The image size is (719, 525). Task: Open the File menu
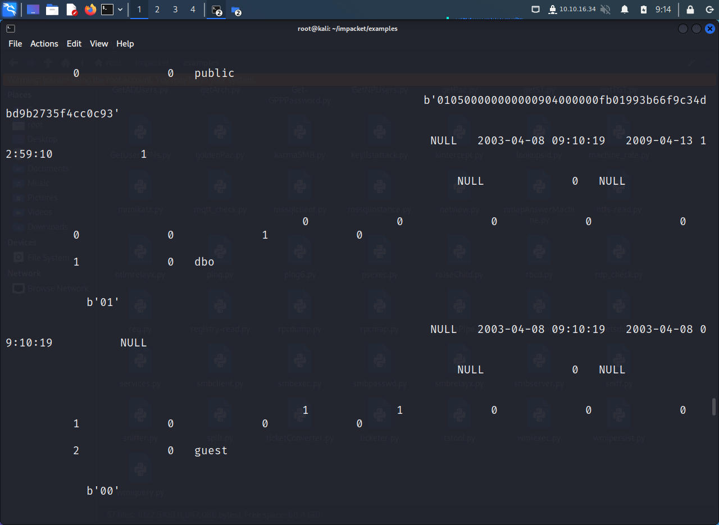[15, 44]
